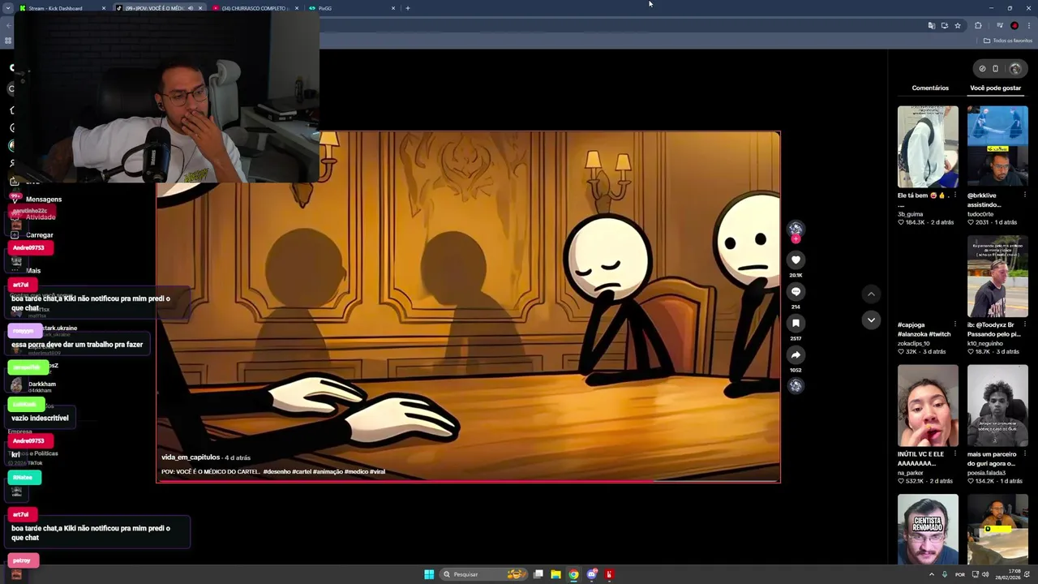Open a new browser tab with plus
Screen dimensions: 1038x584
(x=408, y=8)
